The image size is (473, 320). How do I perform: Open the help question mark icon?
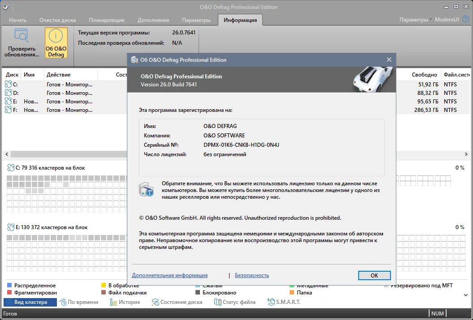tap(466, 20)
